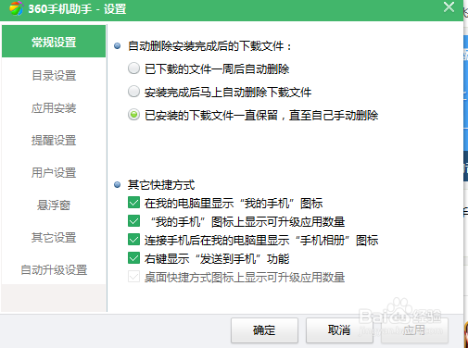
Task: Open the 常规设置 tab
Action: point(54,42)
